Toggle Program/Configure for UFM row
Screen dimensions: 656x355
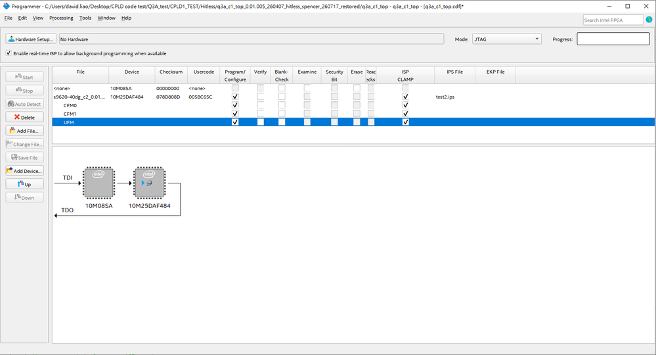(x=235, y=122)
